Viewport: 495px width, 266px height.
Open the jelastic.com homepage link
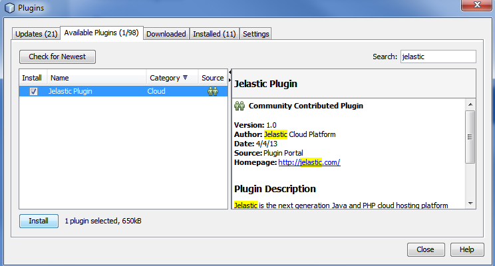pyautogui.click(x=309, y=162)
